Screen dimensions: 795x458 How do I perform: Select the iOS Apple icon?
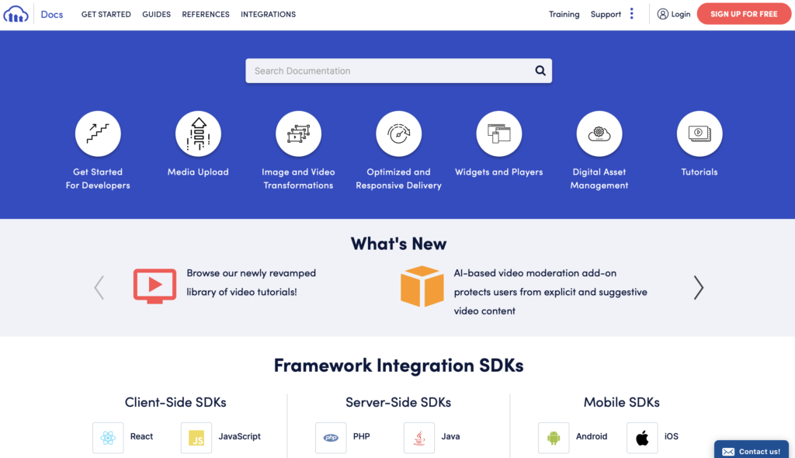642,437
